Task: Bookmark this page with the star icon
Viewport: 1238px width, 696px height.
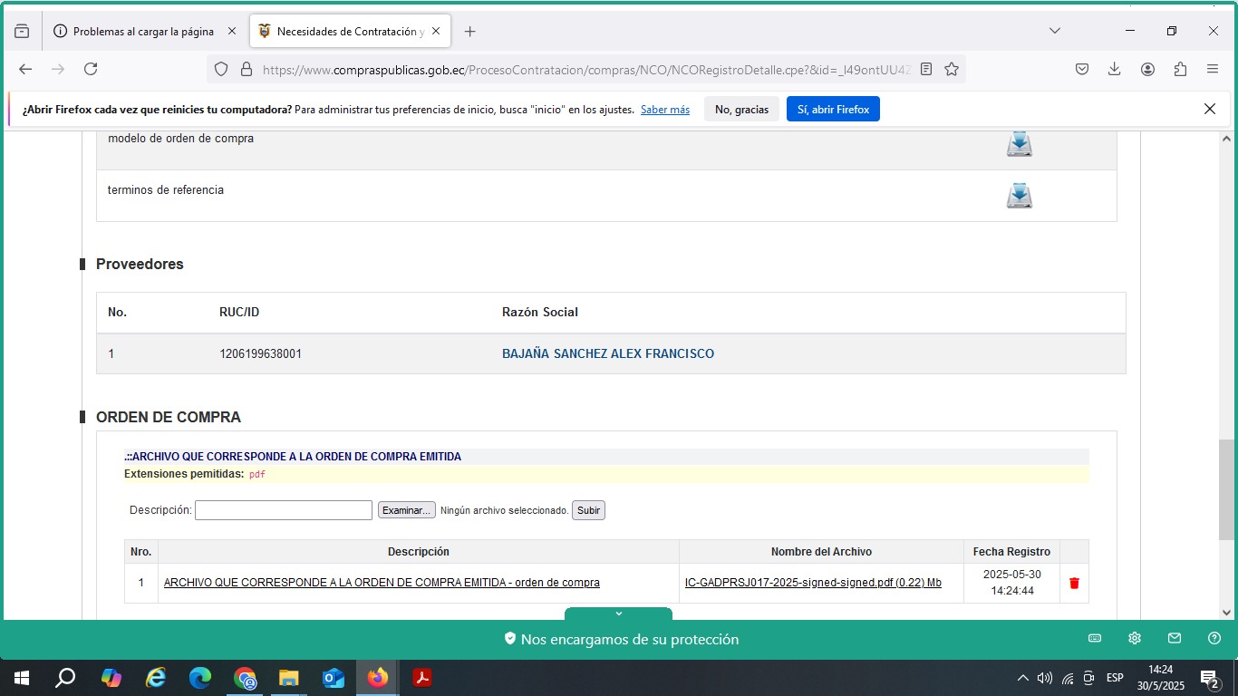Action: (x=952, y=69)
